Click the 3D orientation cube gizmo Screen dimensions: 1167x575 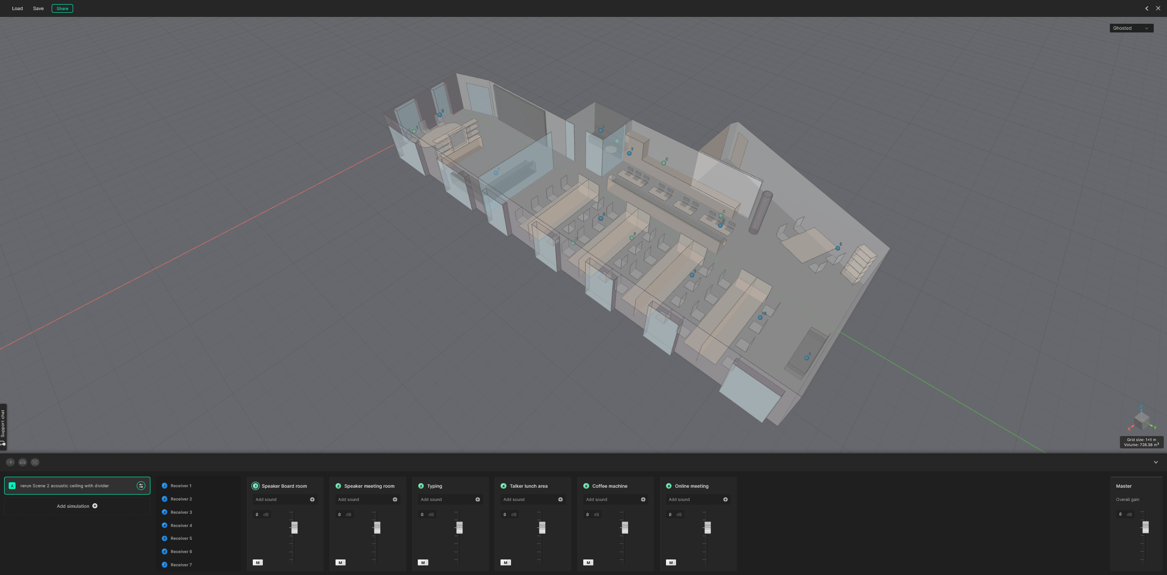pos(1142,420)
